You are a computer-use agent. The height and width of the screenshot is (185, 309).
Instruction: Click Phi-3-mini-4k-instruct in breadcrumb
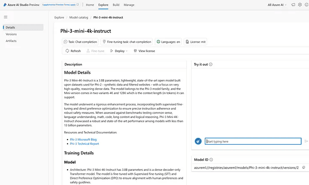[x=108, y=17]
